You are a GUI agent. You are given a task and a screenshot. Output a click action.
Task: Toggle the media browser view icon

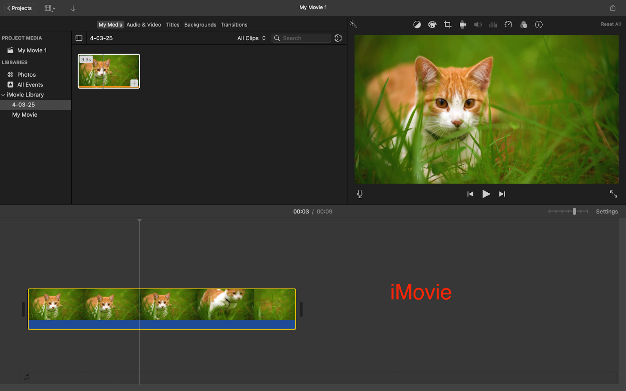coord(50,8)
